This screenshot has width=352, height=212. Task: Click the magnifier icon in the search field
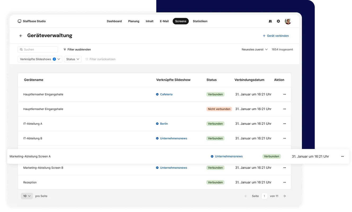coord(21,49)
